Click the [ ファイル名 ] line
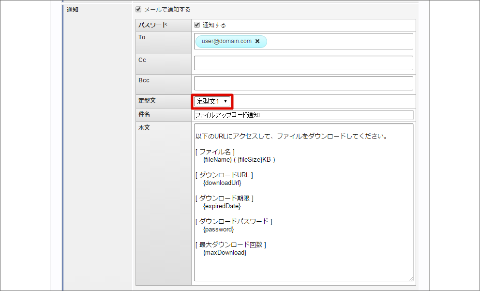This screenshot has width=480, height=291. [215, 152]
